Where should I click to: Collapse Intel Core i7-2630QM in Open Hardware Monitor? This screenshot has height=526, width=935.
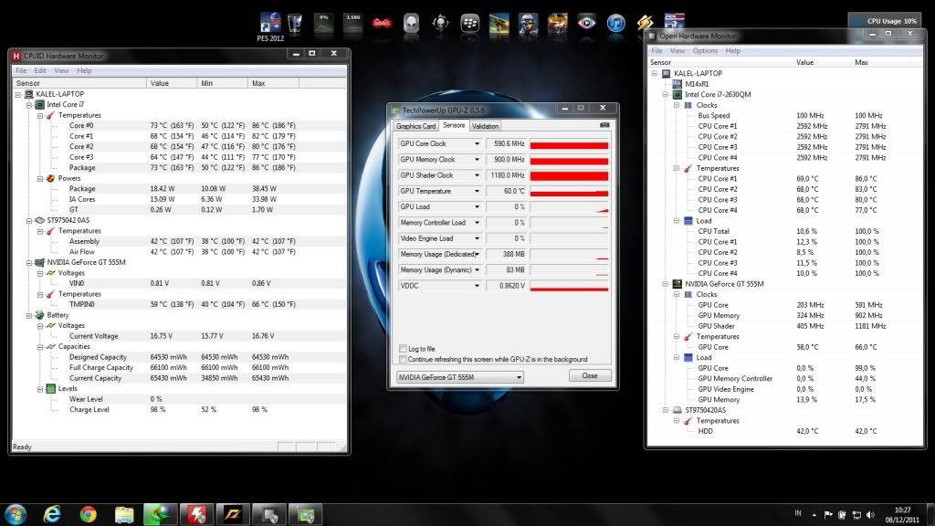pyautogui.click(x=666, y=95)
